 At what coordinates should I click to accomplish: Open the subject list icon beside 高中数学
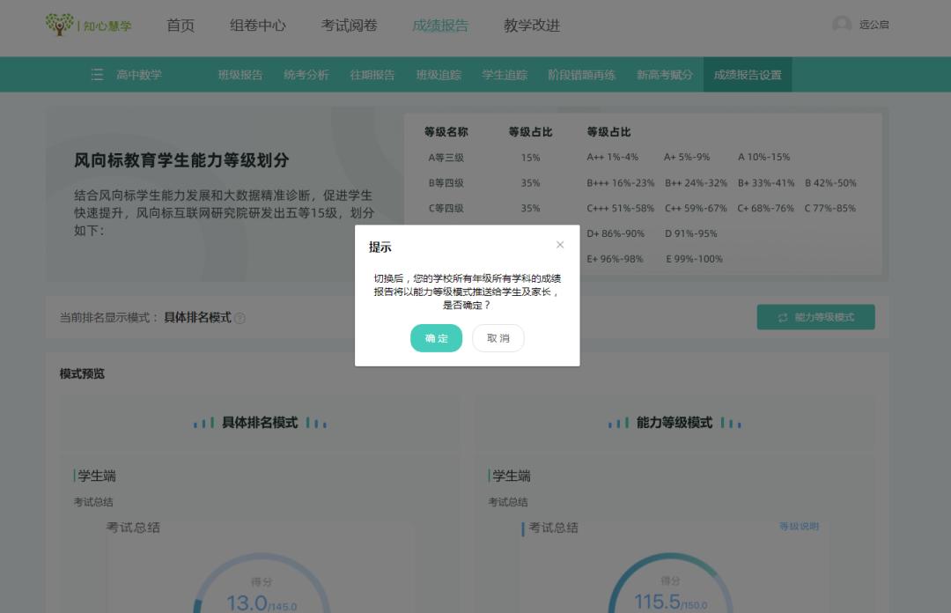pyautogui.click(x=99, y=75)
